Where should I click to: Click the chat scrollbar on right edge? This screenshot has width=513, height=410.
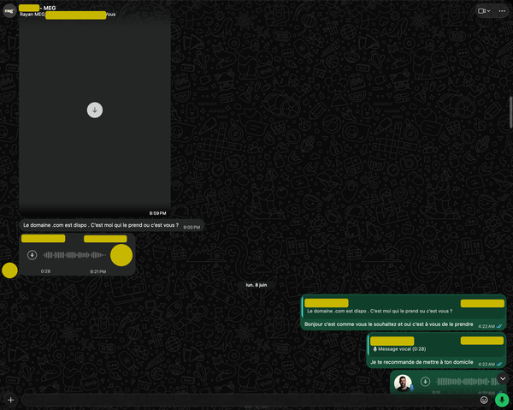[510, 112]
